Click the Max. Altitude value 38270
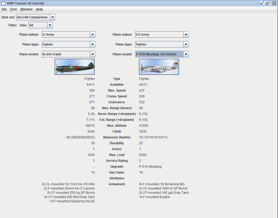Viewport: 278px width, 218px height. (x=90, y=126)
